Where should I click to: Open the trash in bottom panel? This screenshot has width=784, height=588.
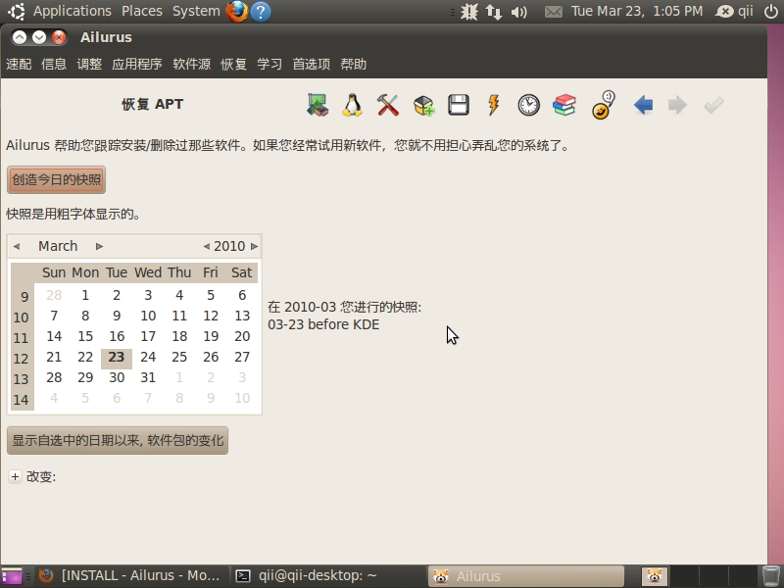tap(771, 576)
